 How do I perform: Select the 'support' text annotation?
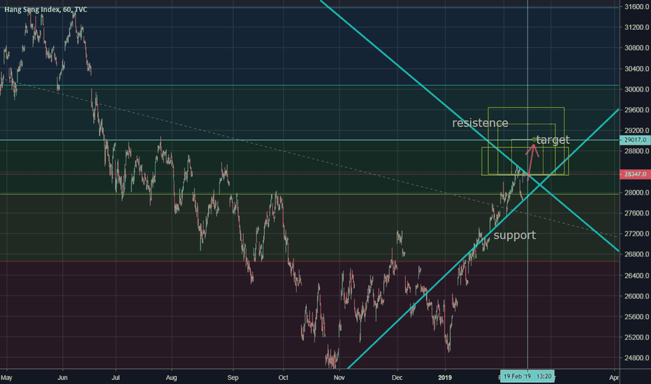(x=514, y=235)
